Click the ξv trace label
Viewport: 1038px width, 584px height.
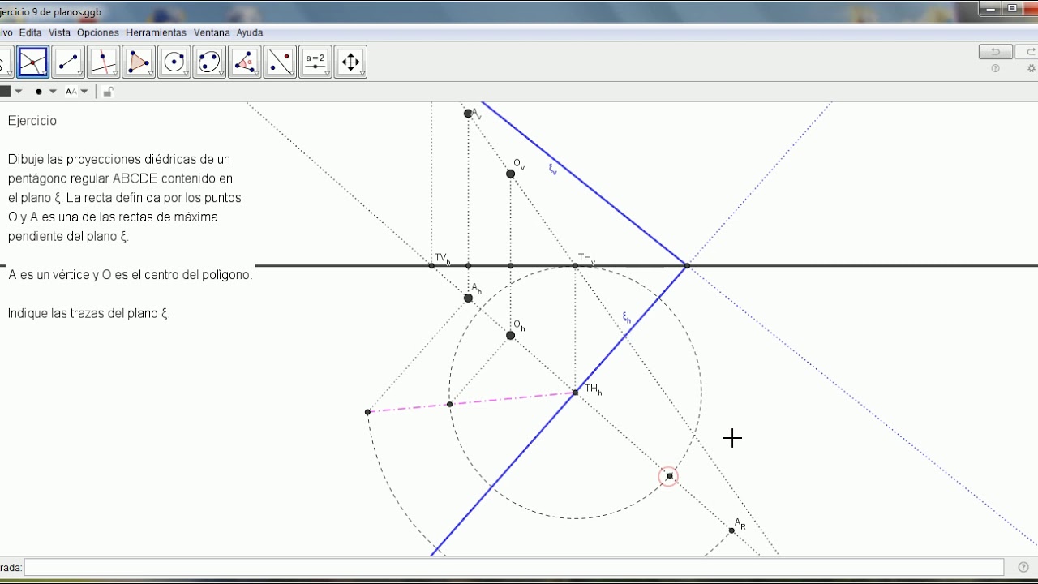coord(553,170)
